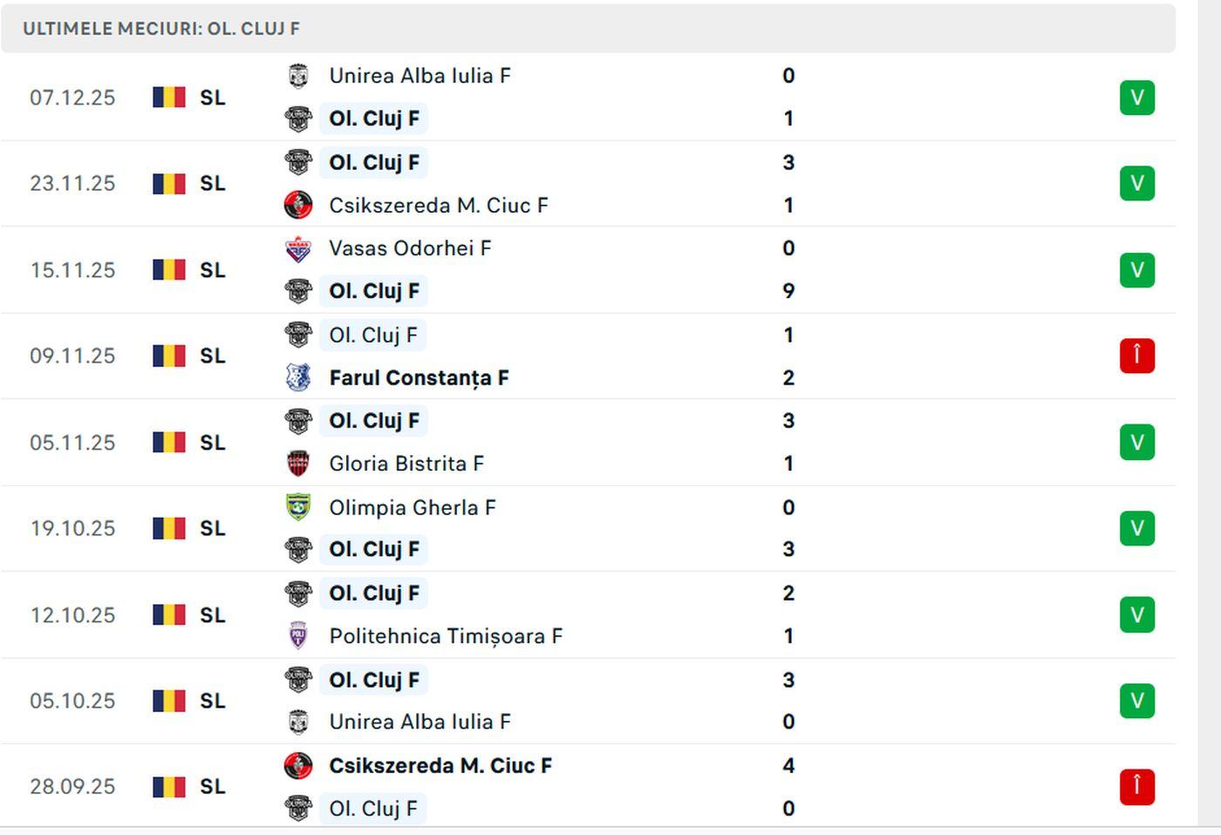Click Unirea Alba Iulia F crest, 07.12.25 match
The width and height of the screenshot is (1221, 835).
(x=298, y=76)
